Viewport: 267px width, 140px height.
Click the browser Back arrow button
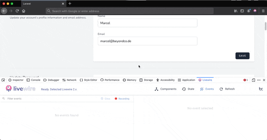(x=4, y=11)
